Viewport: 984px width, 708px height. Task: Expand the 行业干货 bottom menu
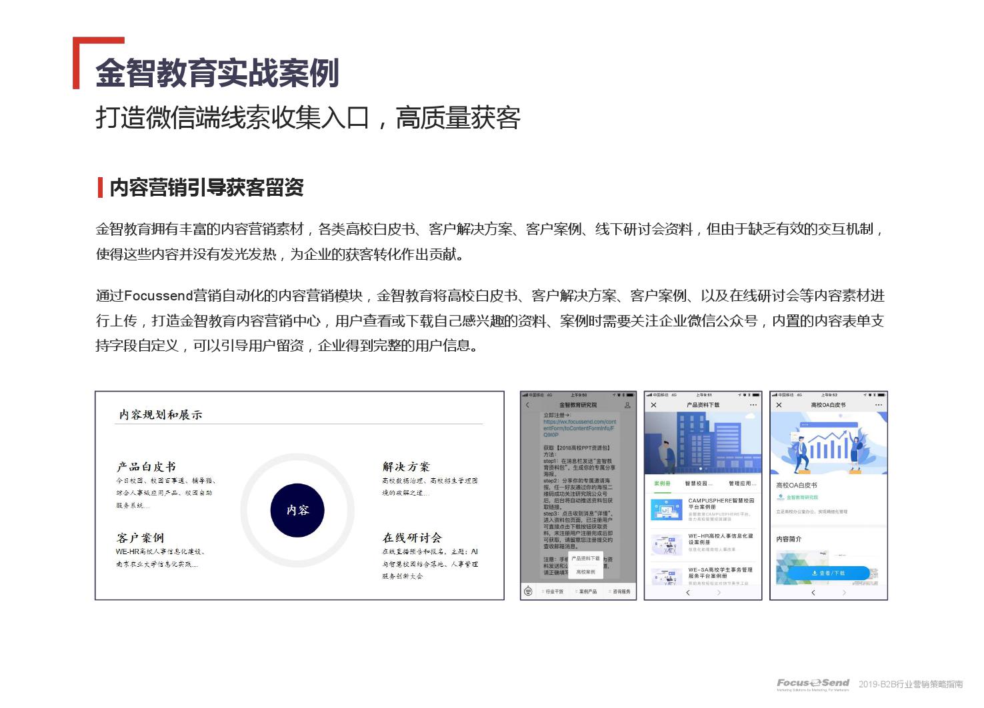coord(554,591)
